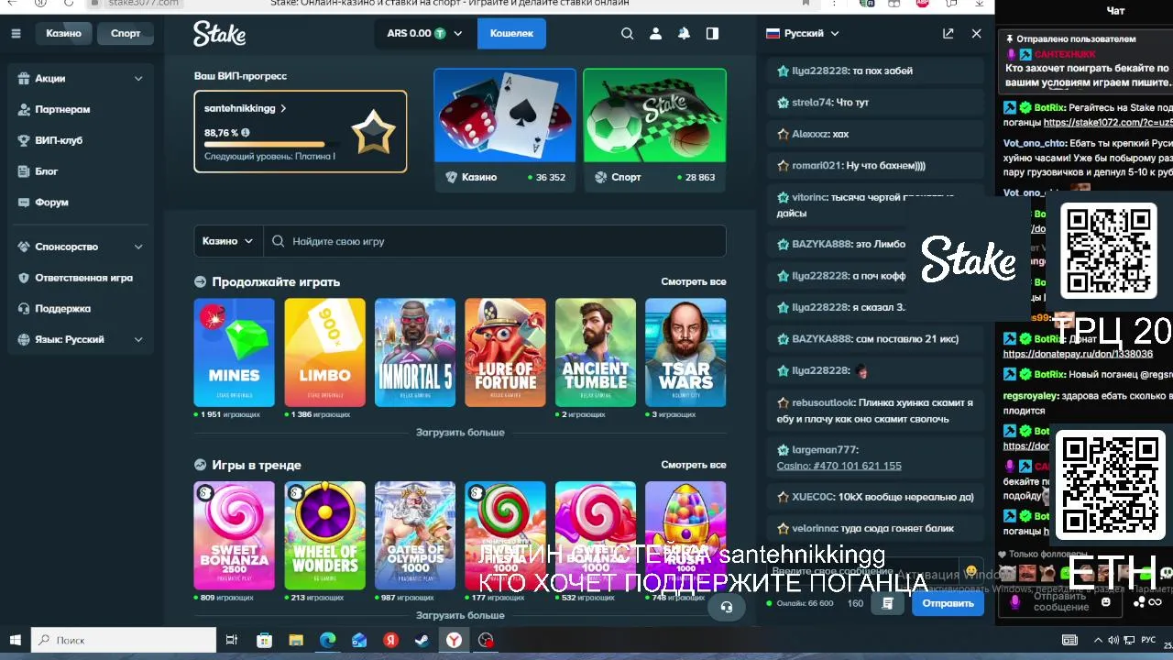
Task: Open the santehnikkingg VIP profile link
Action: point(245,108)
